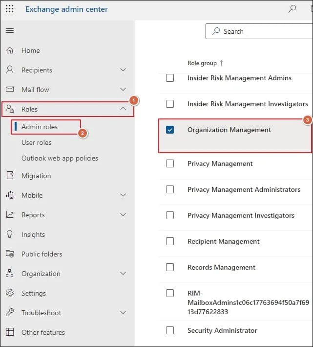
Task: Click the Exchange admin center title link
Action: point(67,9)
